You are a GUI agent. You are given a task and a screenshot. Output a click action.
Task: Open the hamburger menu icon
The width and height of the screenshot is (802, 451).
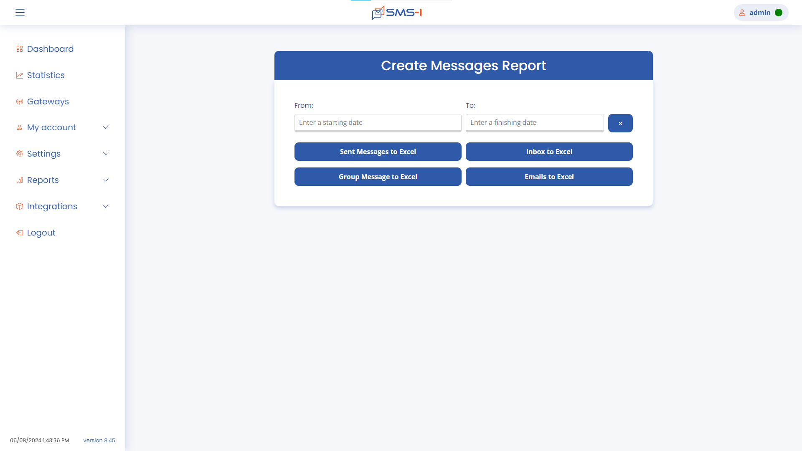click(x=20, y=13)
